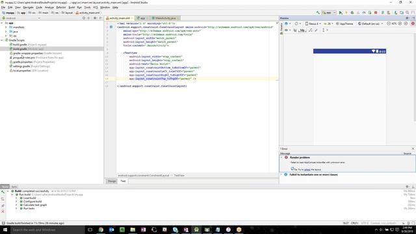Click the clear constraints icon in Preview
416x234 pixels.
coord(311,31)
